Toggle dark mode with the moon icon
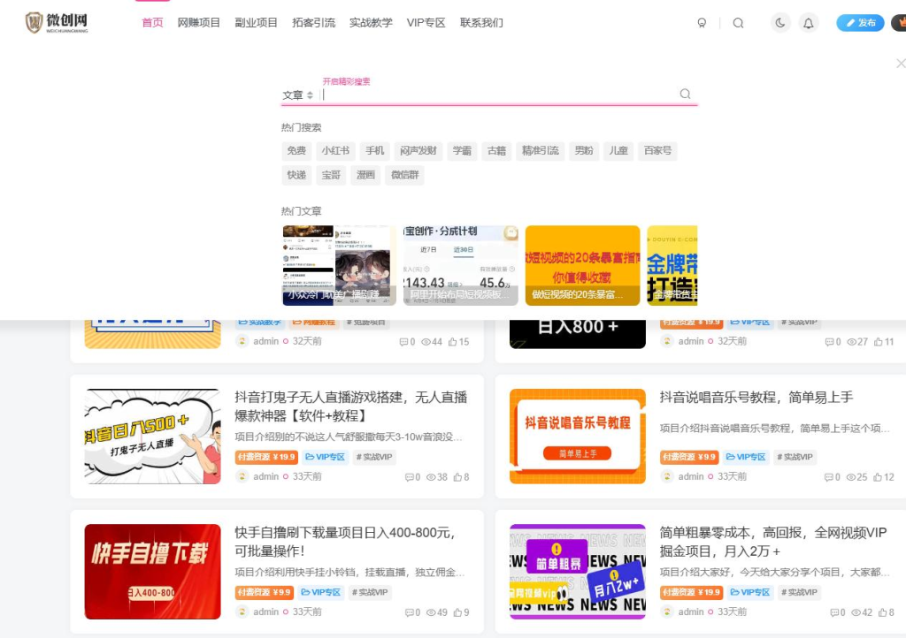Image resolution: width=906 pixels, height=638 pixels. [x=780, y=23]
